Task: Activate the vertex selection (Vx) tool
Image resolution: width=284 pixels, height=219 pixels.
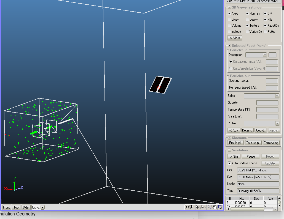Action: point(198,207)
